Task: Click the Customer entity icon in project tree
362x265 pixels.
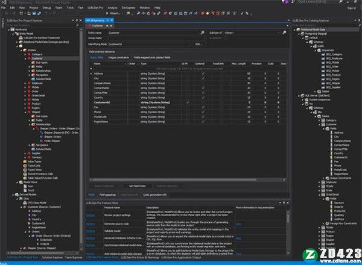Action: click(x=30, y=58)
